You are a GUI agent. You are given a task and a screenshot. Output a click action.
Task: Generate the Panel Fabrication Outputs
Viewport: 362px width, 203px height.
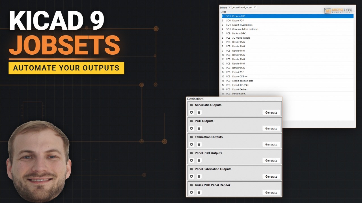(x=271, y=176)
